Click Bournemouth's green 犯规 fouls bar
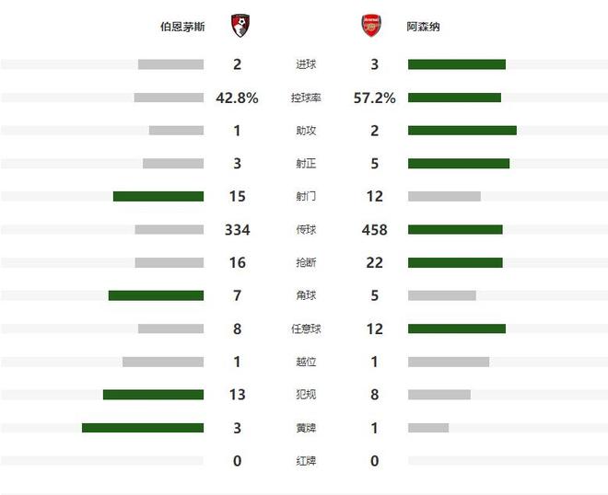The height and width of the screenshot is (495, 608). click(153, 395)
